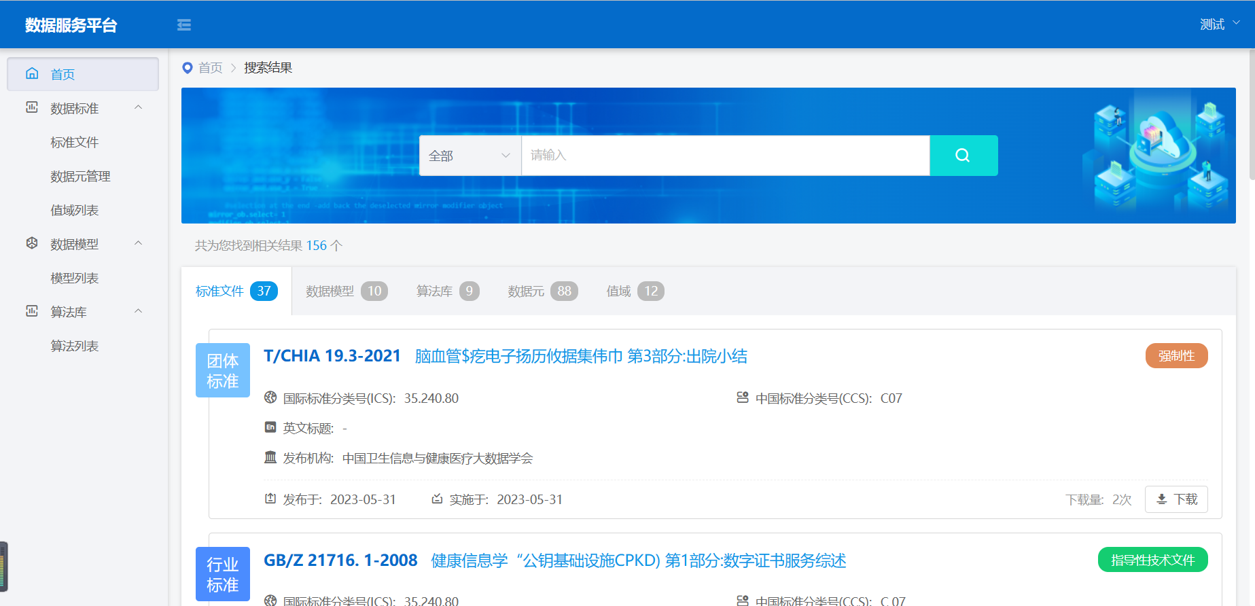Select the 标准文件 37 tab

236,291
